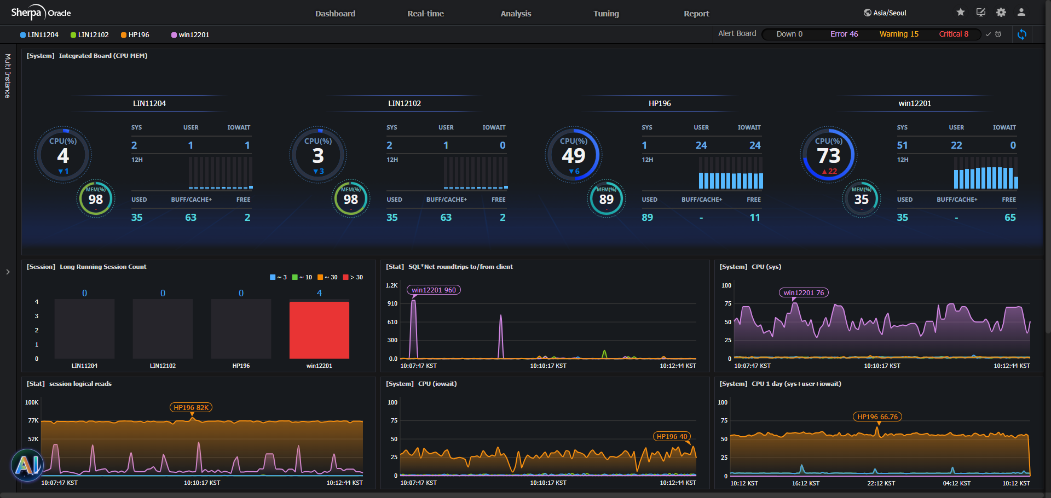
Task: Click the Integrated Board (CPU MEM) title
Action: tap(103, 56)
